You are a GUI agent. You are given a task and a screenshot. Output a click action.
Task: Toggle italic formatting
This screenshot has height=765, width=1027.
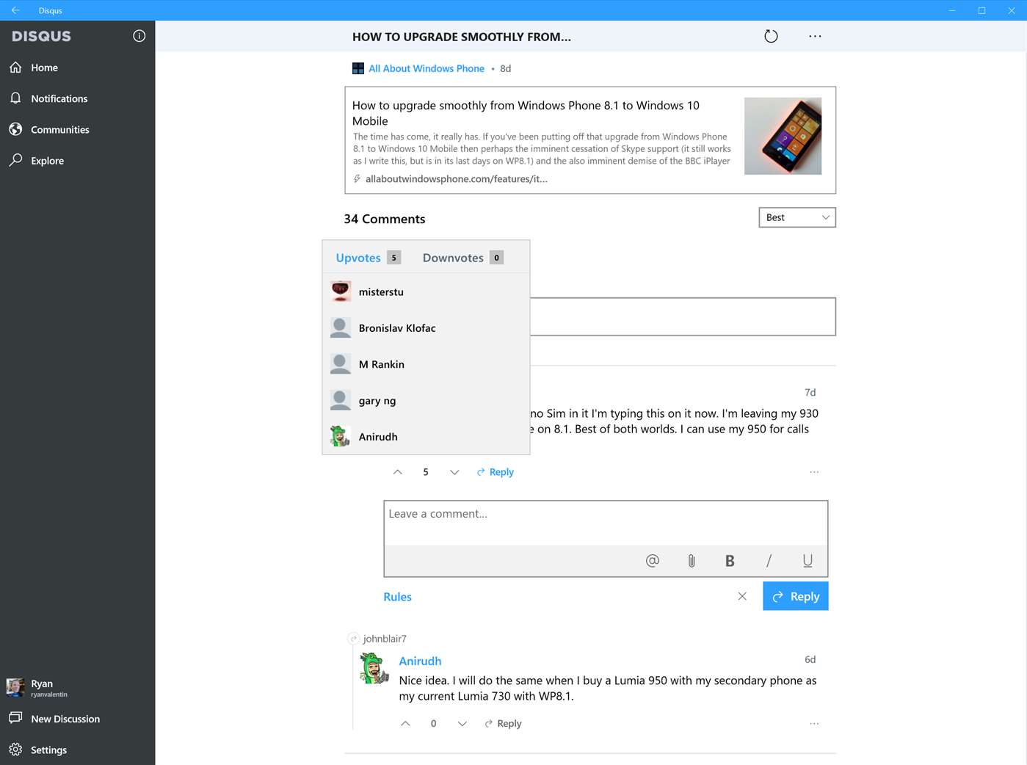pyautogui.click(x=769, y=561)
